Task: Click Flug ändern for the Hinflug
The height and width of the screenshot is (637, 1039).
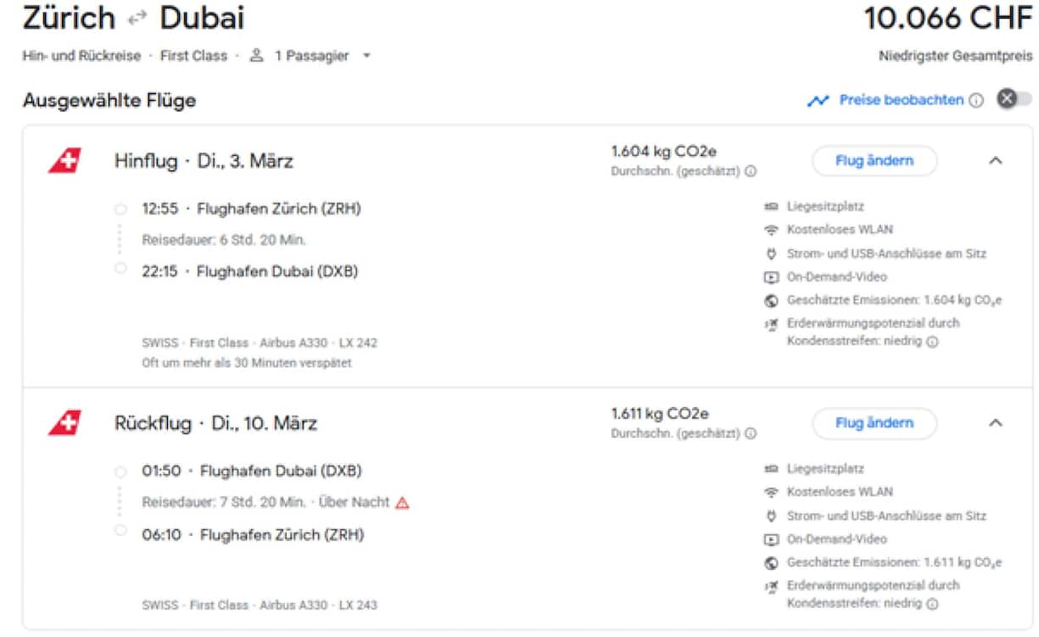Action: [x=874, y=161]
